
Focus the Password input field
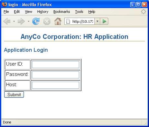pos(56,75)
